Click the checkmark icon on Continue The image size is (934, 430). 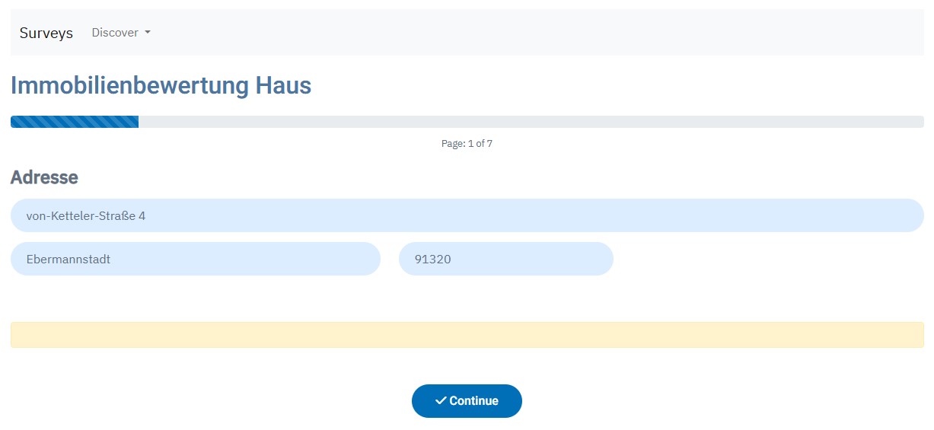(x=441, y=400)
